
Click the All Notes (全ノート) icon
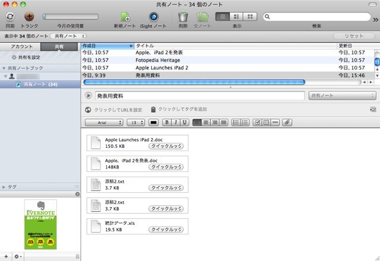pyautogui.click(x=202, y=17)
